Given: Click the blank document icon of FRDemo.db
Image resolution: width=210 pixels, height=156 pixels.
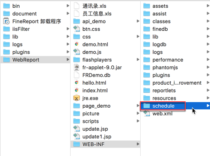Looking at the screenshot, I should click(77, 75).
